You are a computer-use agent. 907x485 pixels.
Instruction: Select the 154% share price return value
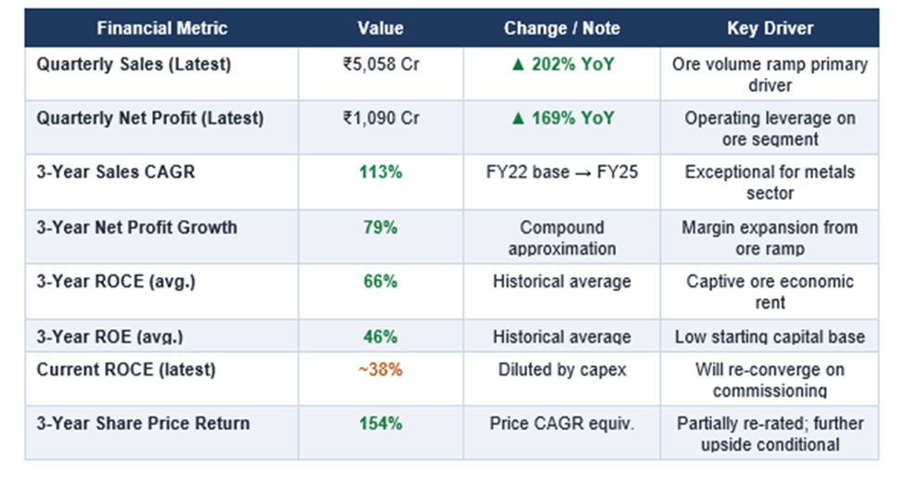pos(381,424)
